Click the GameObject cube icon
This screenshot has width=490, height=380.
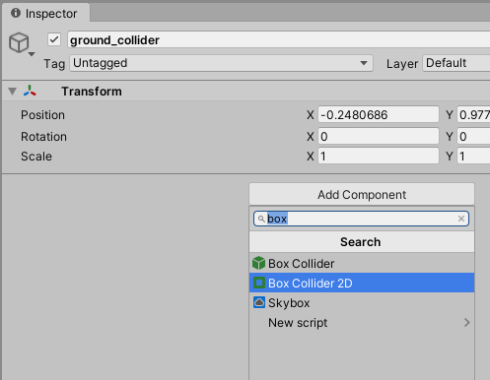19,42
